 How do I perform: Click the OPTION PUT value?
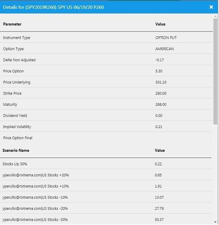(x=166, y=38)
